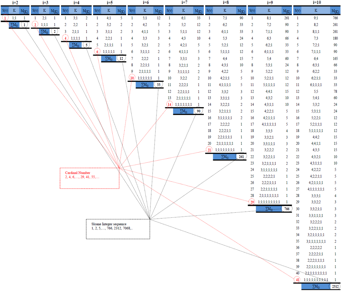Click M(K) value 180 in the i=10 table
This screenshot has height=291, width=341.
pos(335,38)
